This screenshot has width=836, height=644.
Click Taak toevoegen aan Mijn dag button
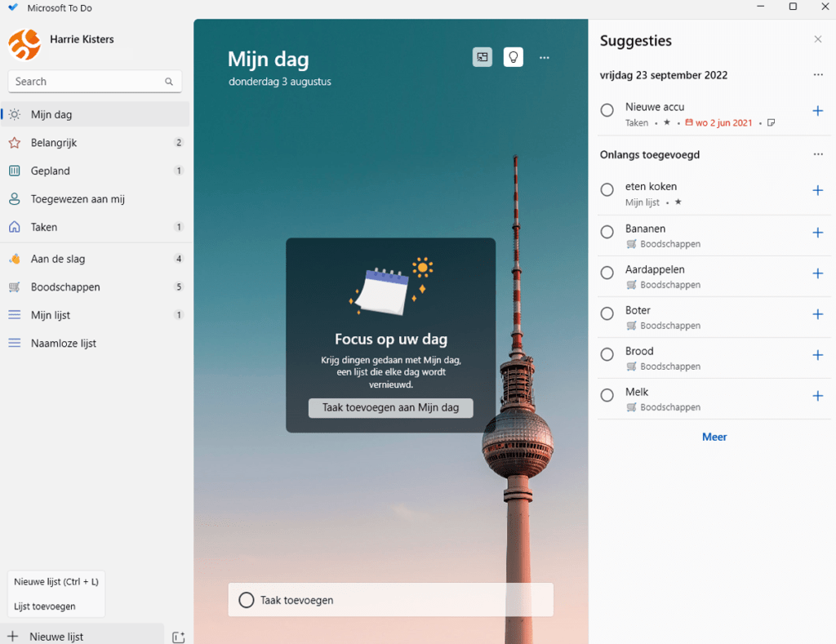tap(390, 407)
